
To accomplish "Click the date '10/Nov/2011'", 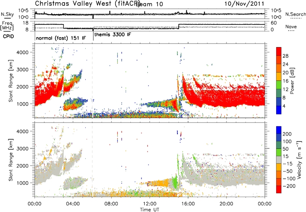I will [x=244, y=4].
